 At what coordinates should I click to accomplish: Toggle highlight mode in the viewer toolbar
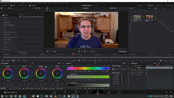pyautogui.click(x=53, y=10)
